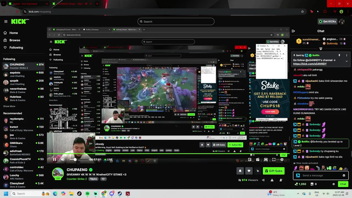Open the hamburger sidebar menu
Screen dimensions: 352x198
click(x=6, y=21)
